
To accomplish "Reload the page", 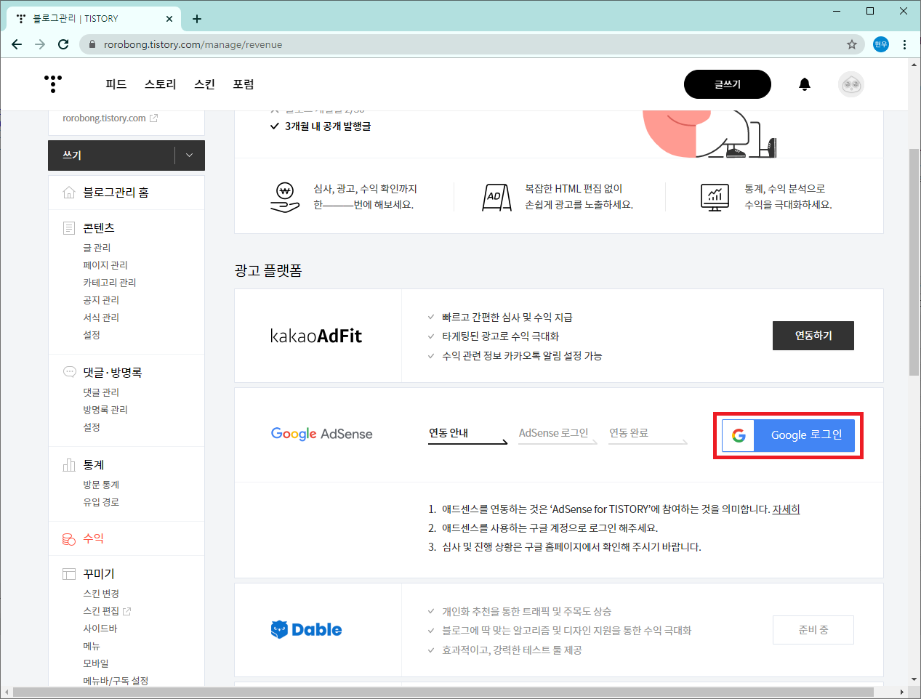I will (x=63, y=44).
